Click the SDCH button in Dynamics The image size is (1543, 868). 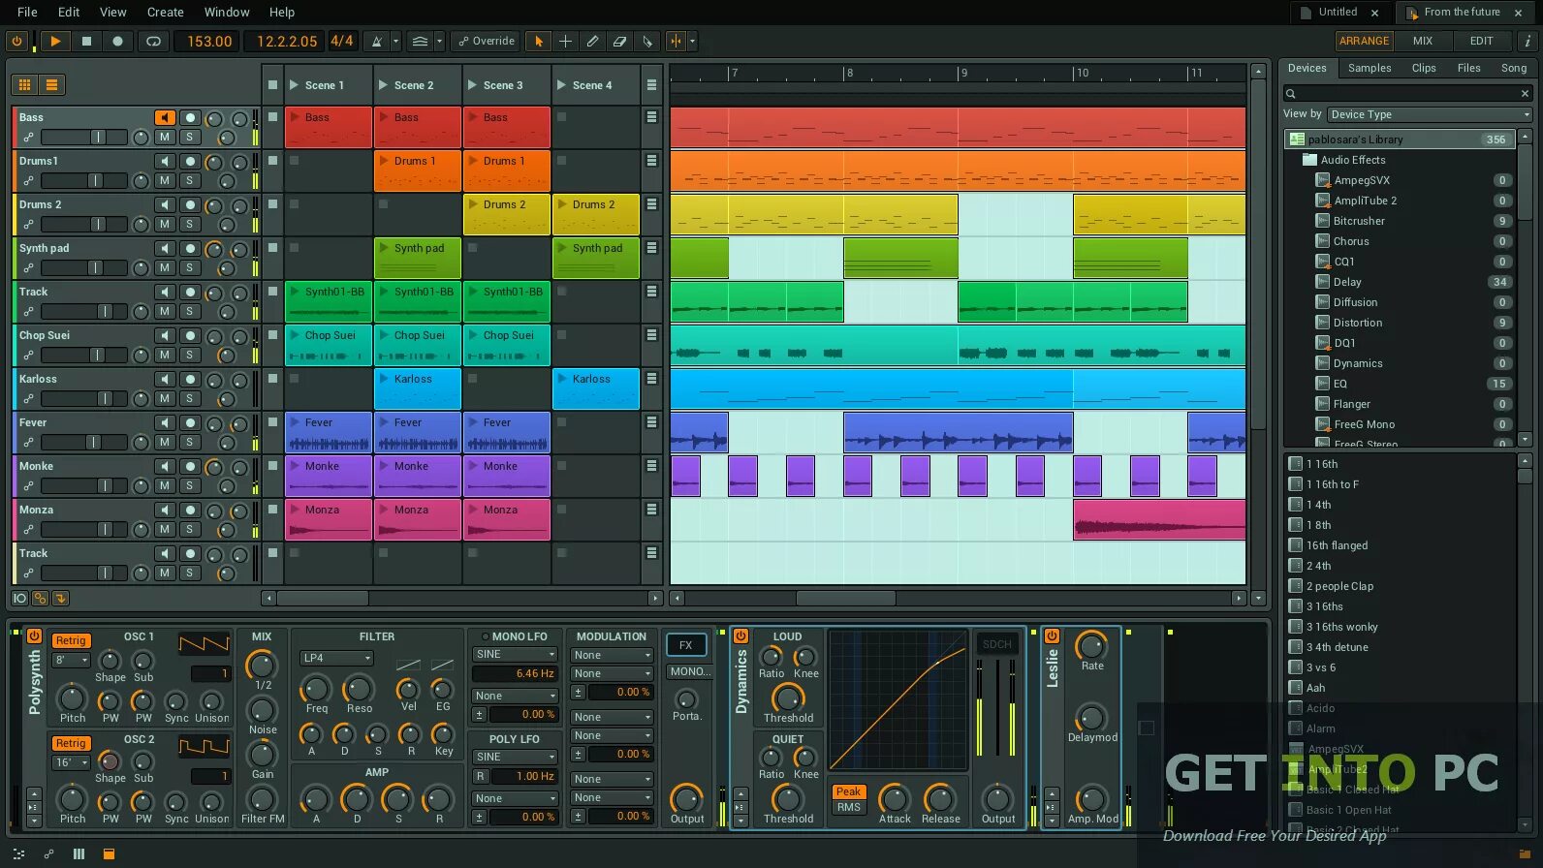coord(997,644)
